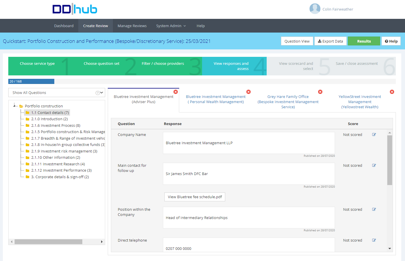
Task: Select 3. Corporate details & sign-off (2)
Action: [x=60, y=177]
